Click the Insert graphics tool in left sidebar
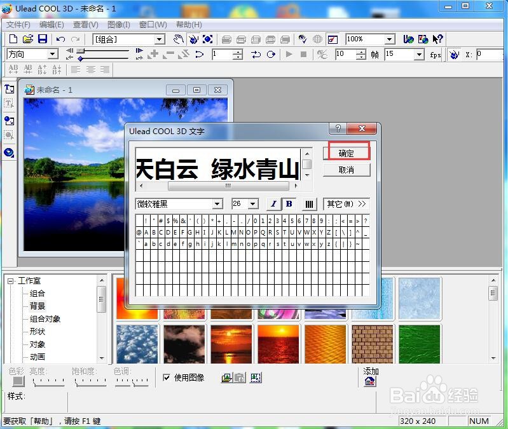 9,121
